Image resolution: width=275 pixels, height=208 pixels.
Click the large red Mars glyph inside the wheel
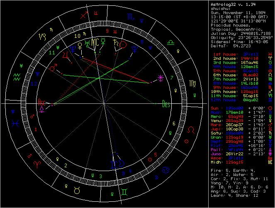coord(54,68)
